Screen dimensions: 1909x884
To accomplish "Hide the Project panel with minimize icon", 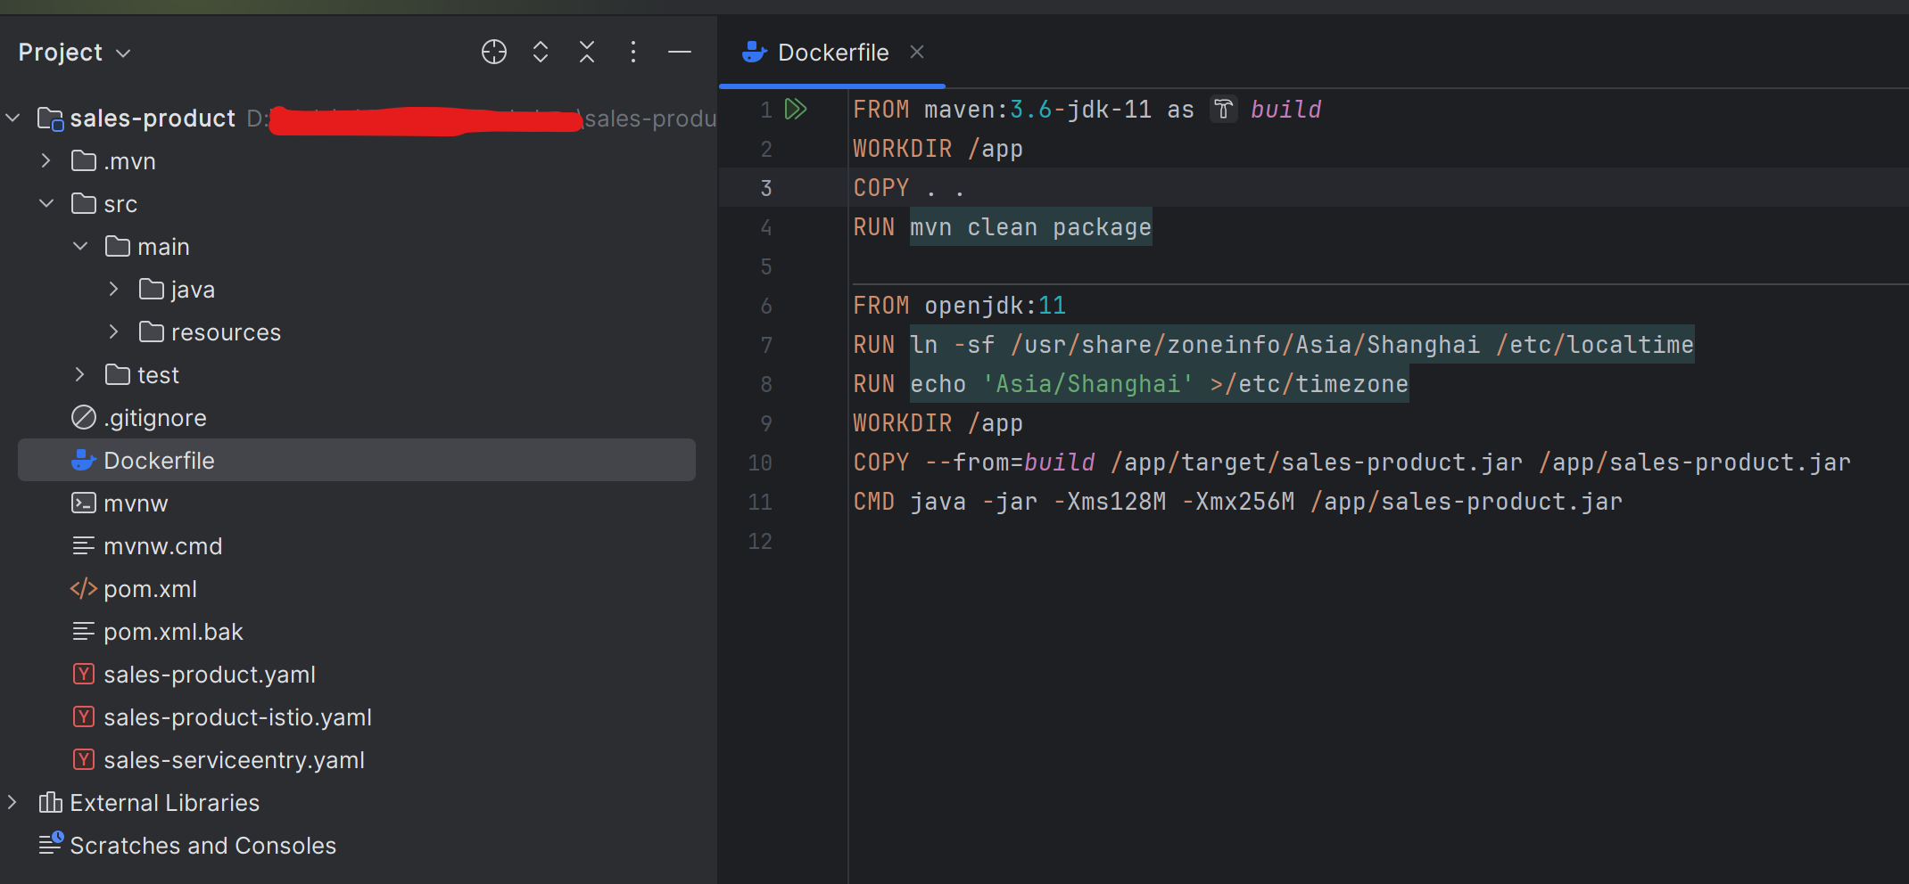I will 679,53.
